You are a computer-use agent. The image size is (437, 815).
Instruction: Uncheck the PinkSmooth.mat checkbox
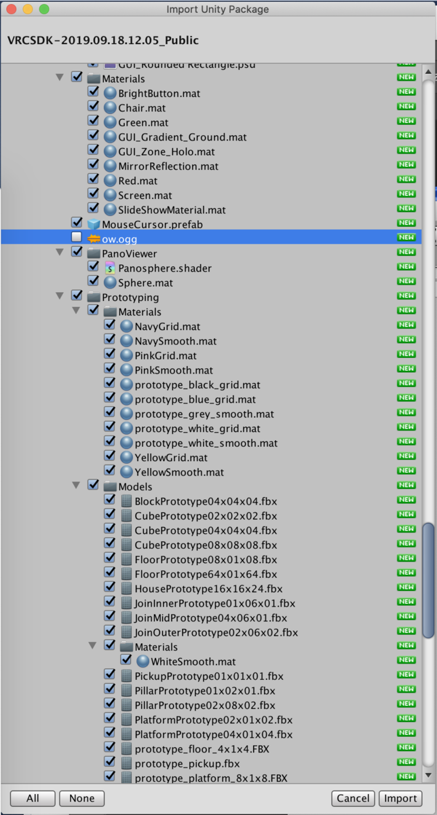109,369
